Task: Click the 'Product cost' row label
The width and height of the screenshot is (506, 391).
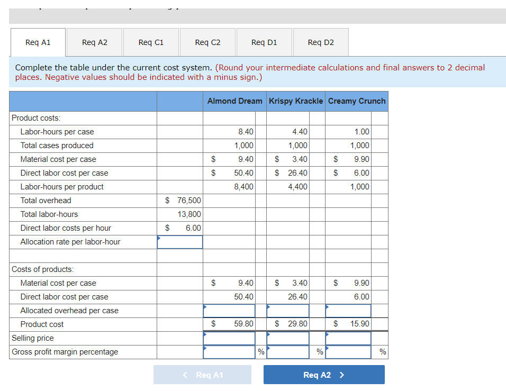Action: pos(42,324)
